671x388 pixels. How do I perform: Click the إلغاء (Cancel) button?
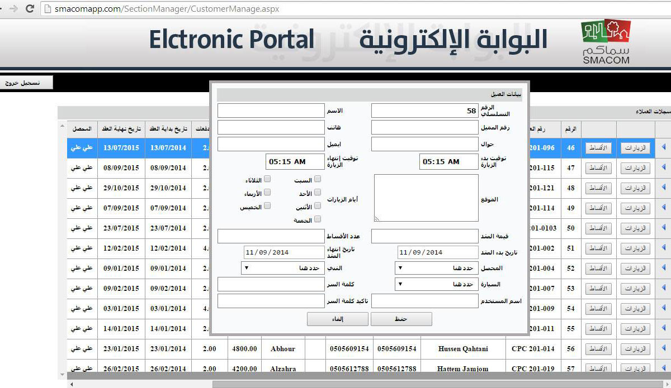click(x=337, y=319)
